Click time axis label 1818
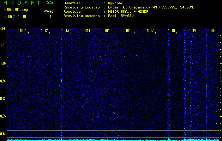222x141 pixels. pos(172,31)
